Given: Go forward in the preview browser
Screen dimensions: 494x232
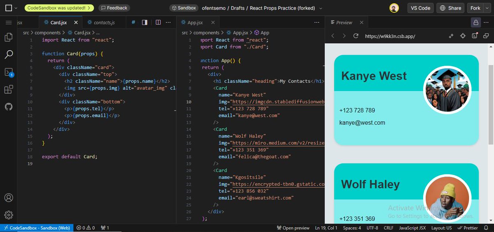Looking at the screenshot, I should [x=344, y=36].
